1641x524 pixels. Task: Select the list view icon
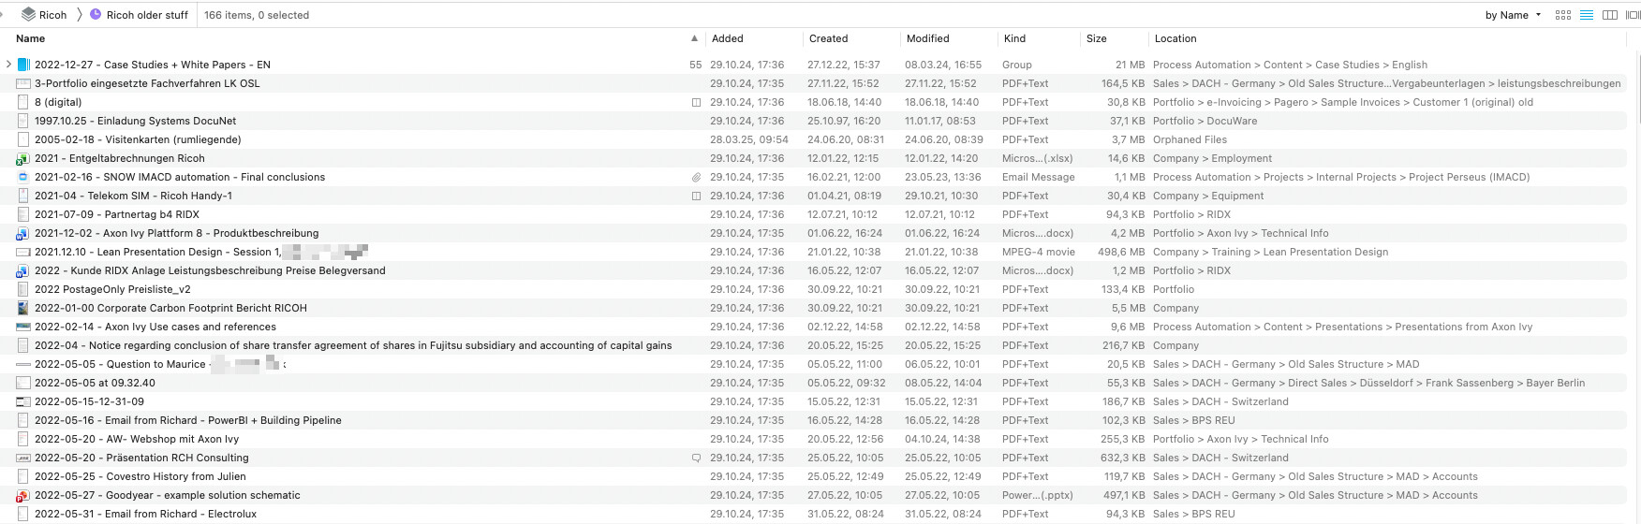(1587, 15)
